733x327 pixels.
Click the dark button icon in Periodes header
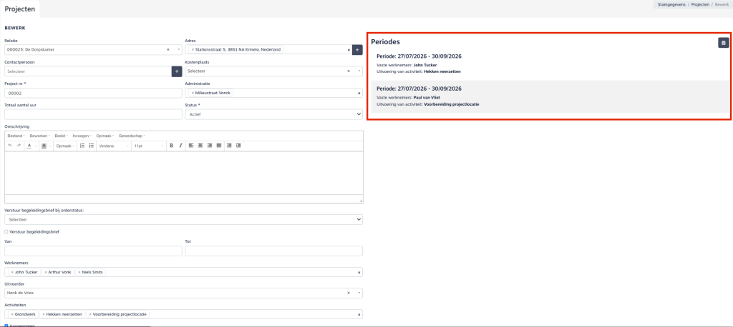[723, 42]
